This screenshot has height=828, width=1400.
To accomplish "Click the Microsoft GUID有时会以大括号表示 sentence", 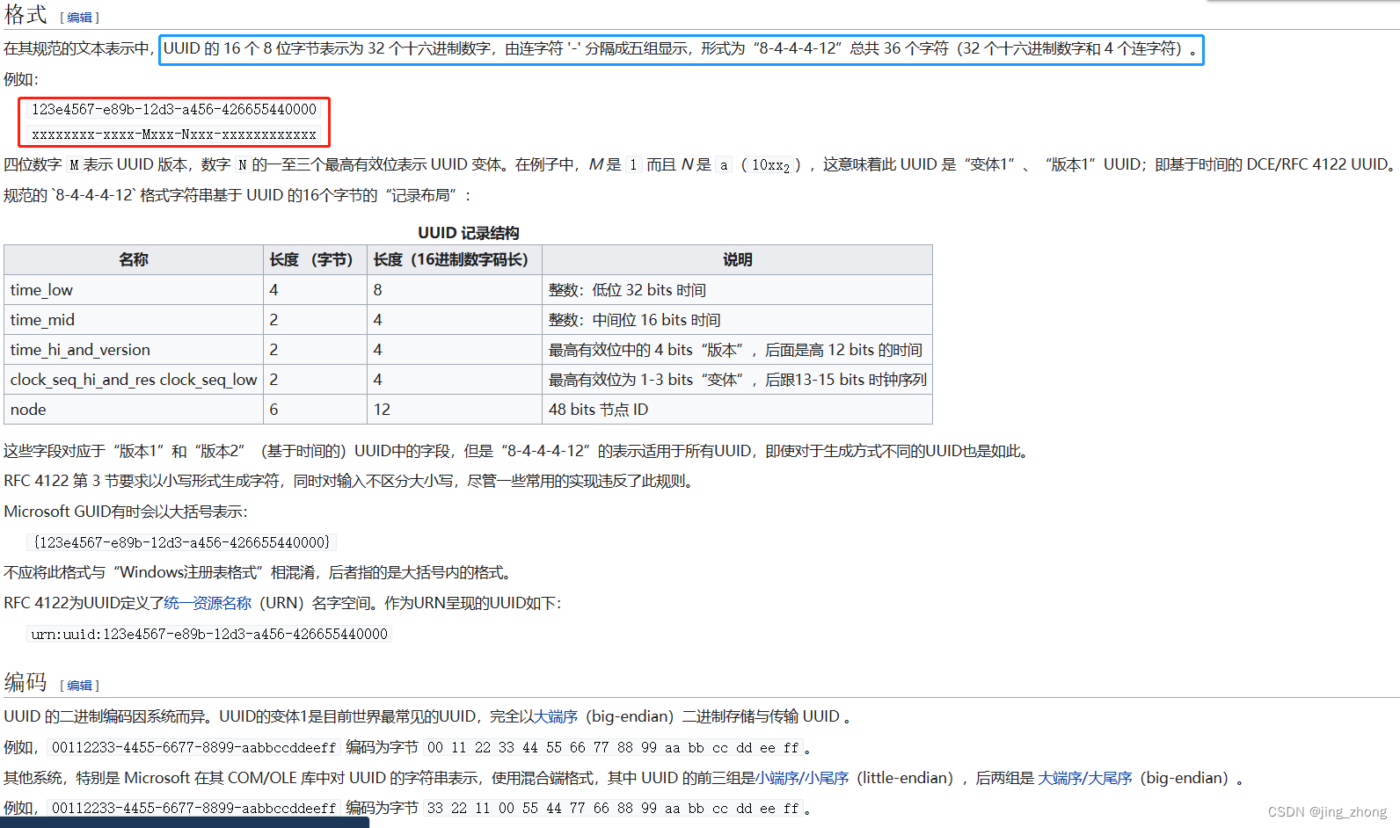I will pos(126,512).
